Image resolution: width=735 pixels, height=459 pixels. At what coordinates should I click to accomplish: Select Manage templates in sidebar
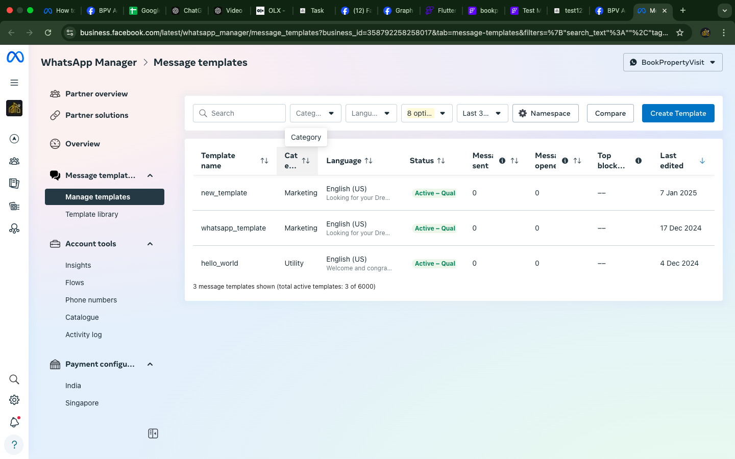(x=105, y=197)
